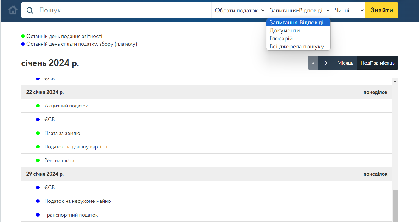Switch to Події за місяць view
Viewport: 419px width, 222px height.
(377, 63)
